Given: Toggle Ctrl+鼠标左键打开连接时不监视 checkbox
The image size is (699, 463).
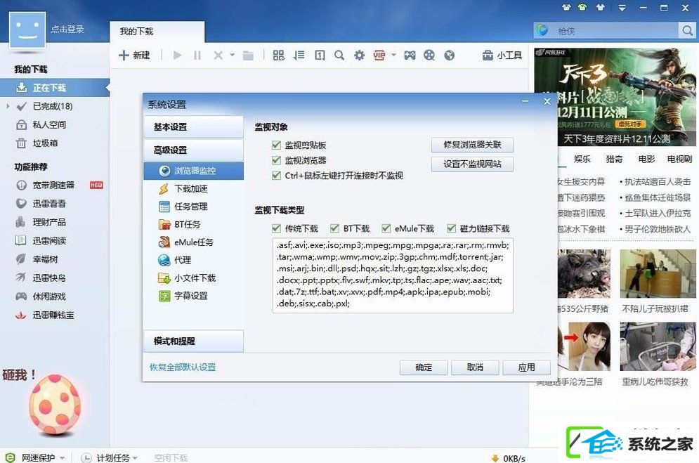Looking at the screenshot, I should coord(276,176).
